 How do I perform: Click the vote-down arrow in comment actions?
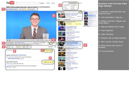pos(50,62)
